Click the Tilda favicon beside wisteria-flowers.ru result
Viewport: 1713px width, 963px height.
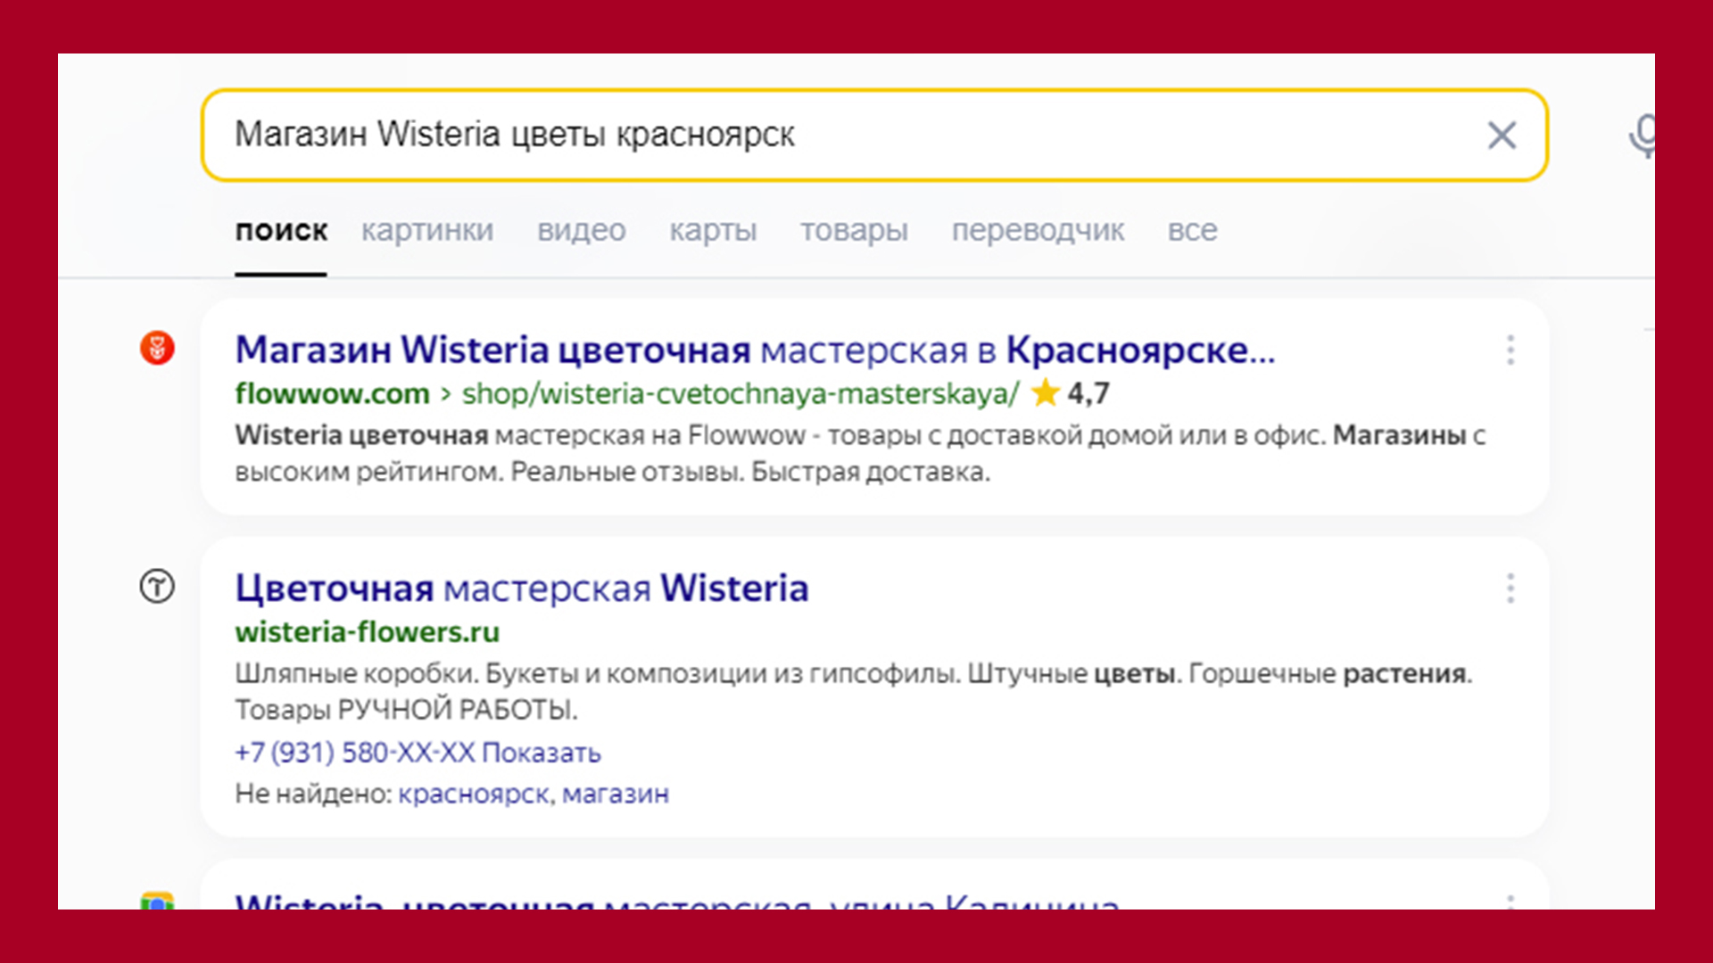[157, 587]
